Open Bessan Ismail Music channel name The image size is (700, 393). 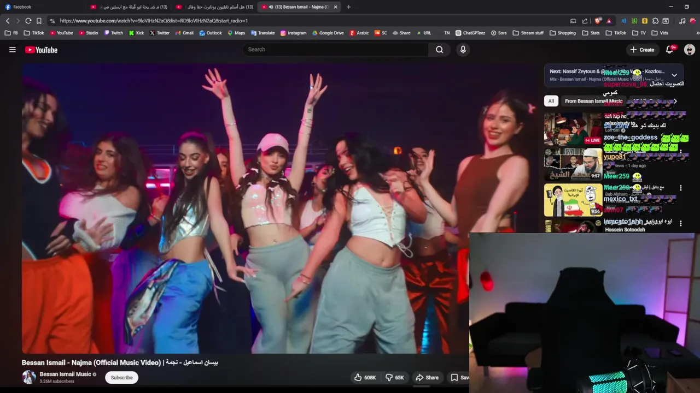tap(65, 374)
